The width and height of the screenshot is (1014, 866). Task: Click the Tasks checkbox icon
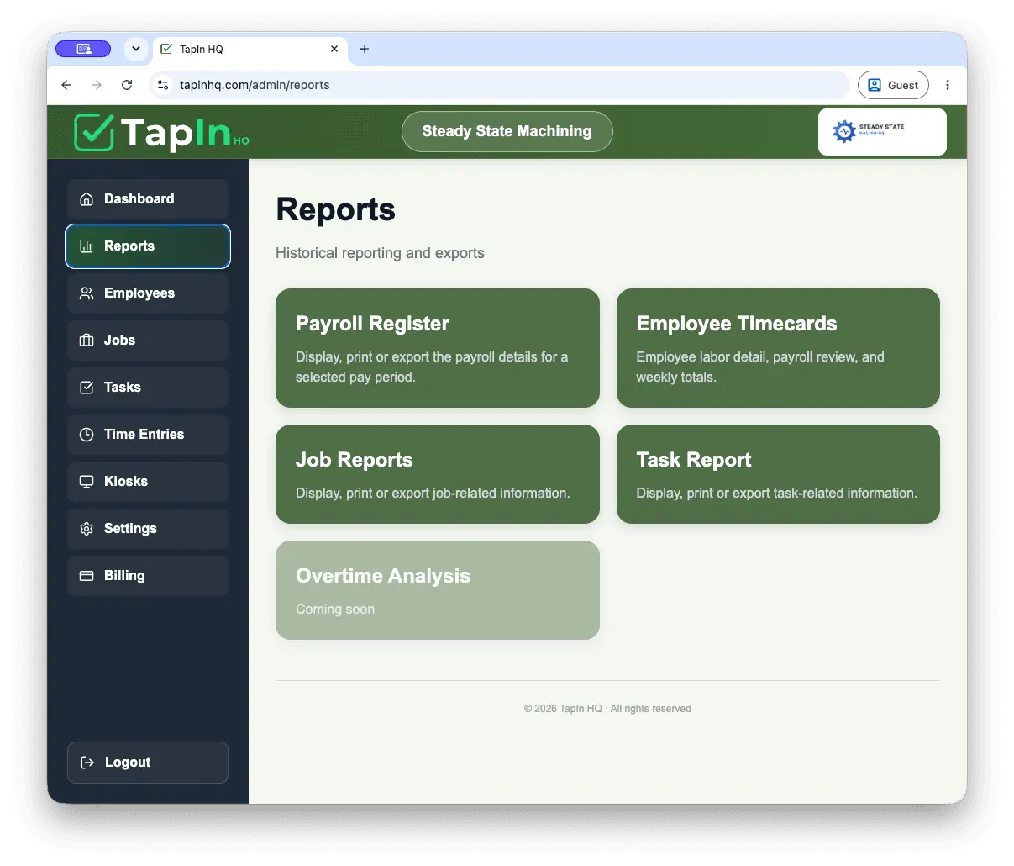point(87,388)
